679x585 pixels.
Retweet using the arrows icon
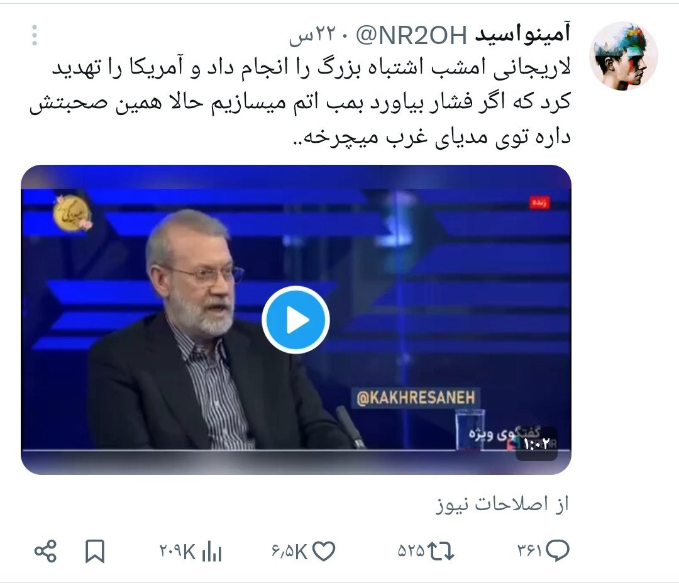coord(441,551)
